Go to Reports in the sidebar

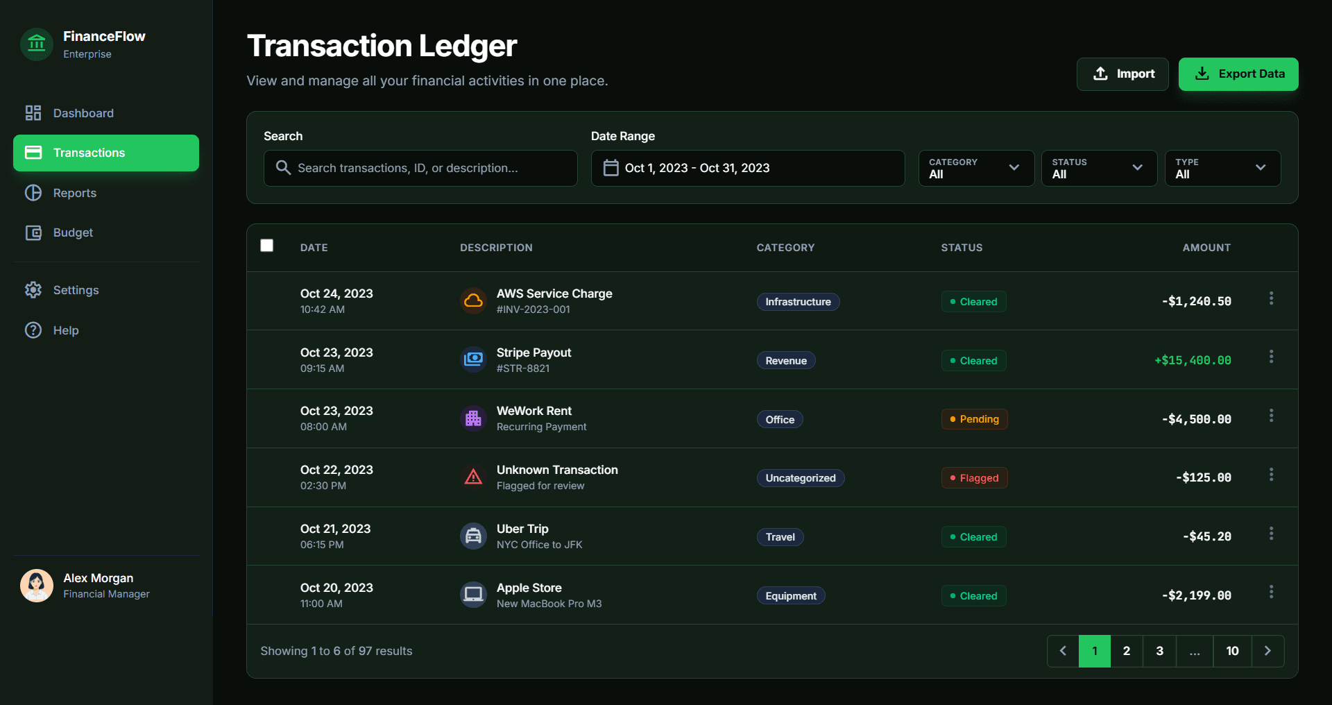[x=75, y=193]
